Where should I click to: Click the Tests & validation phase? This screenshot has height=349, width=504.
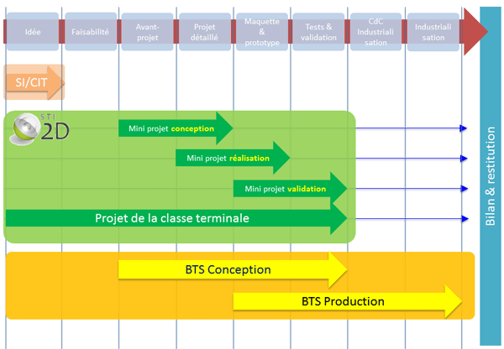point(318,32)
